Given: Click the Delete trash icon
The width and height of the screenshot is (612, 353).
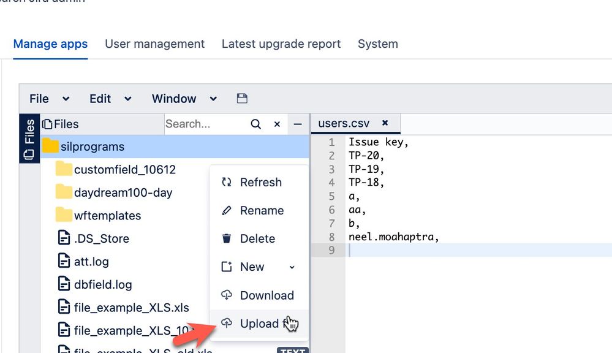Looking at the screenshot, I should pyautogui.click(x=227, y=238).
